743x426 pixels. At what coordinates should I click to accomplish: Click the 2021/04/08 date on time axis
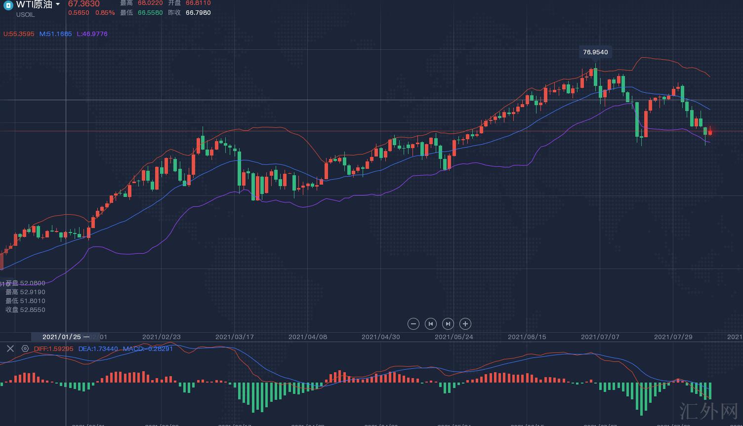point(308,337)
